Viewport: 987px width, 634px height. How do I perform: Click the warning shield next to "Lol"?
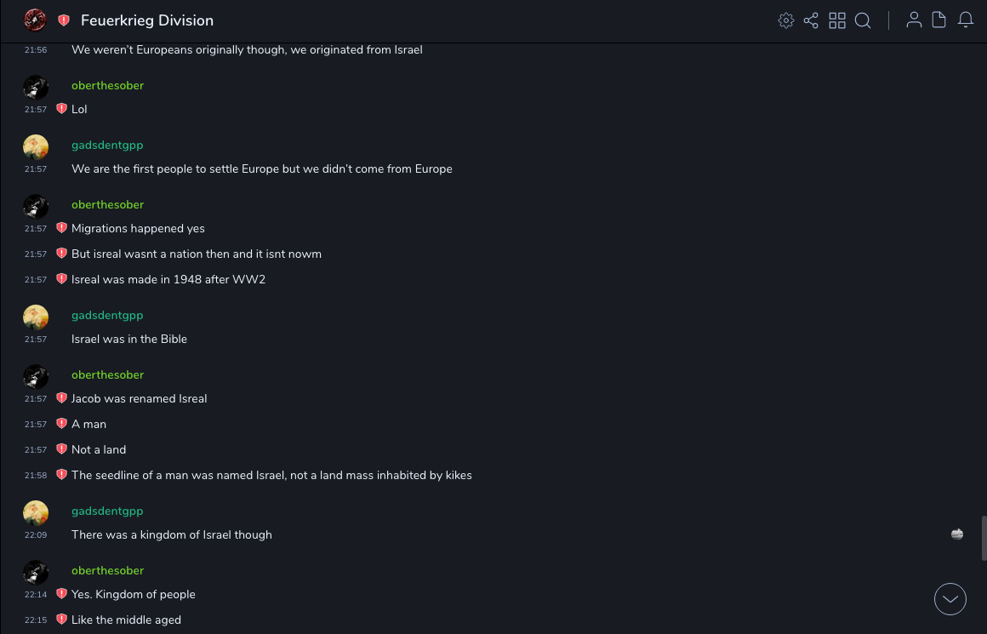pos(61,109)
